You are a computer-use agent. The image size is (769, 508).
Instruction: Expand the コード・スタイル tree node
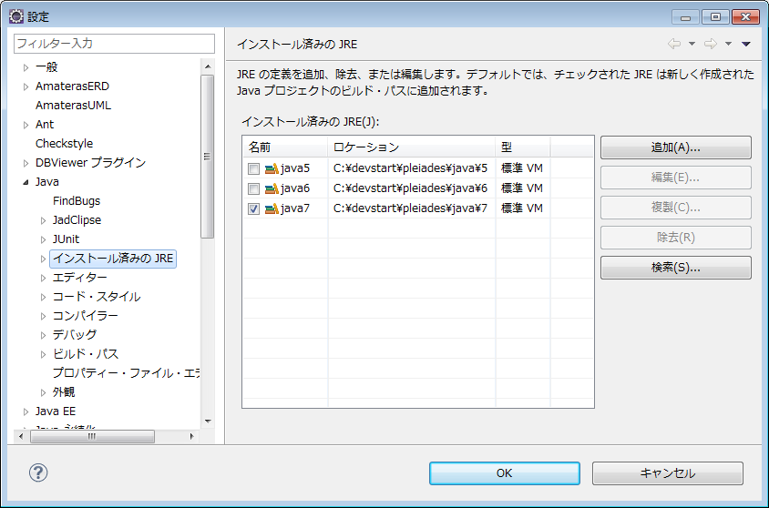[x=43, y=298]
